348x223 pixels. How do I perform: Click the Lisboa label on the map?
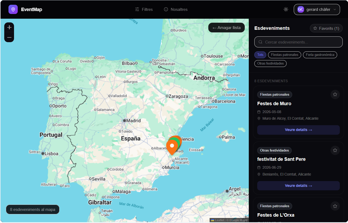click(x=51, y=153)
